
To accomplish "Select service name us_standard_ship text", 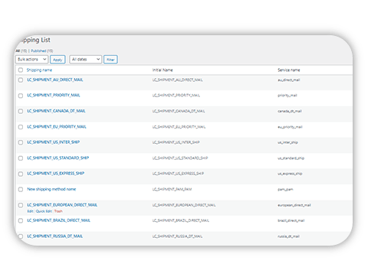I will (x=291, y=158).
